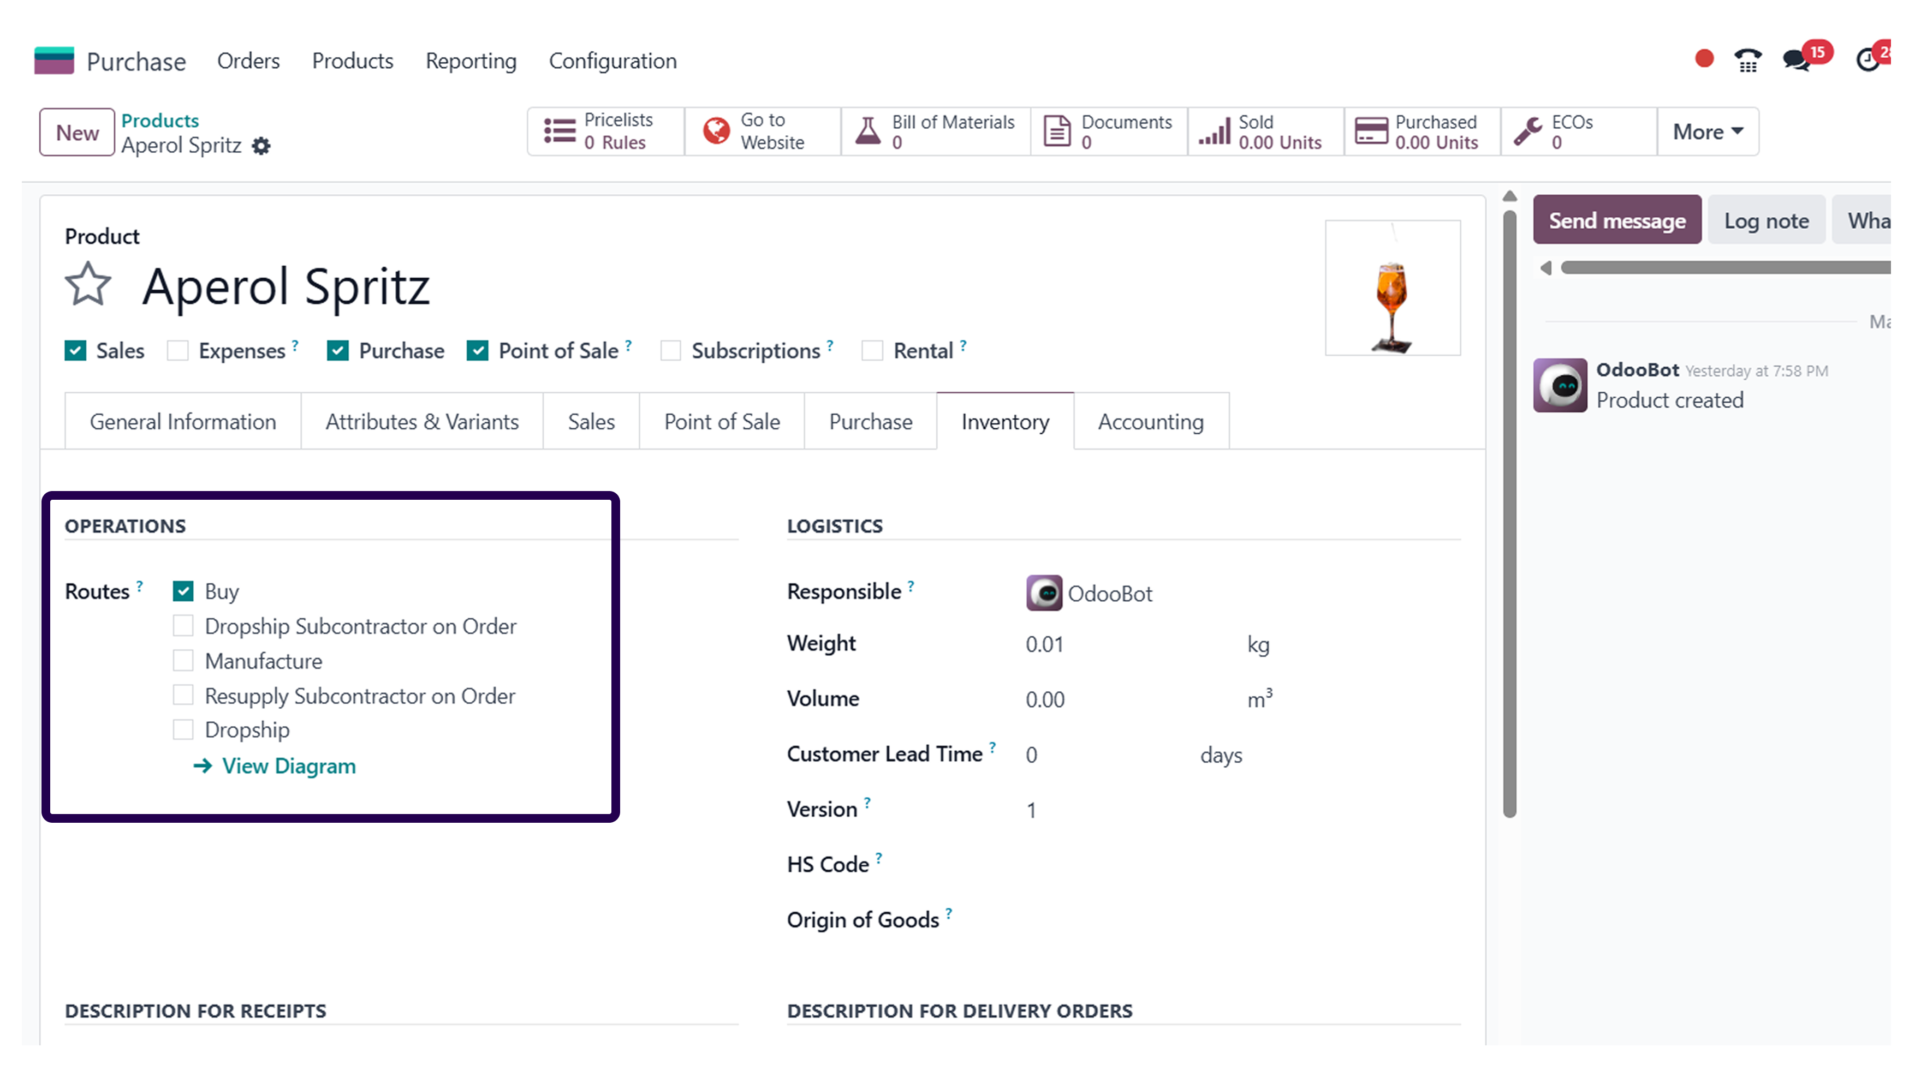Click the gear icon next to Aperol Spritz

pos(261,146)
